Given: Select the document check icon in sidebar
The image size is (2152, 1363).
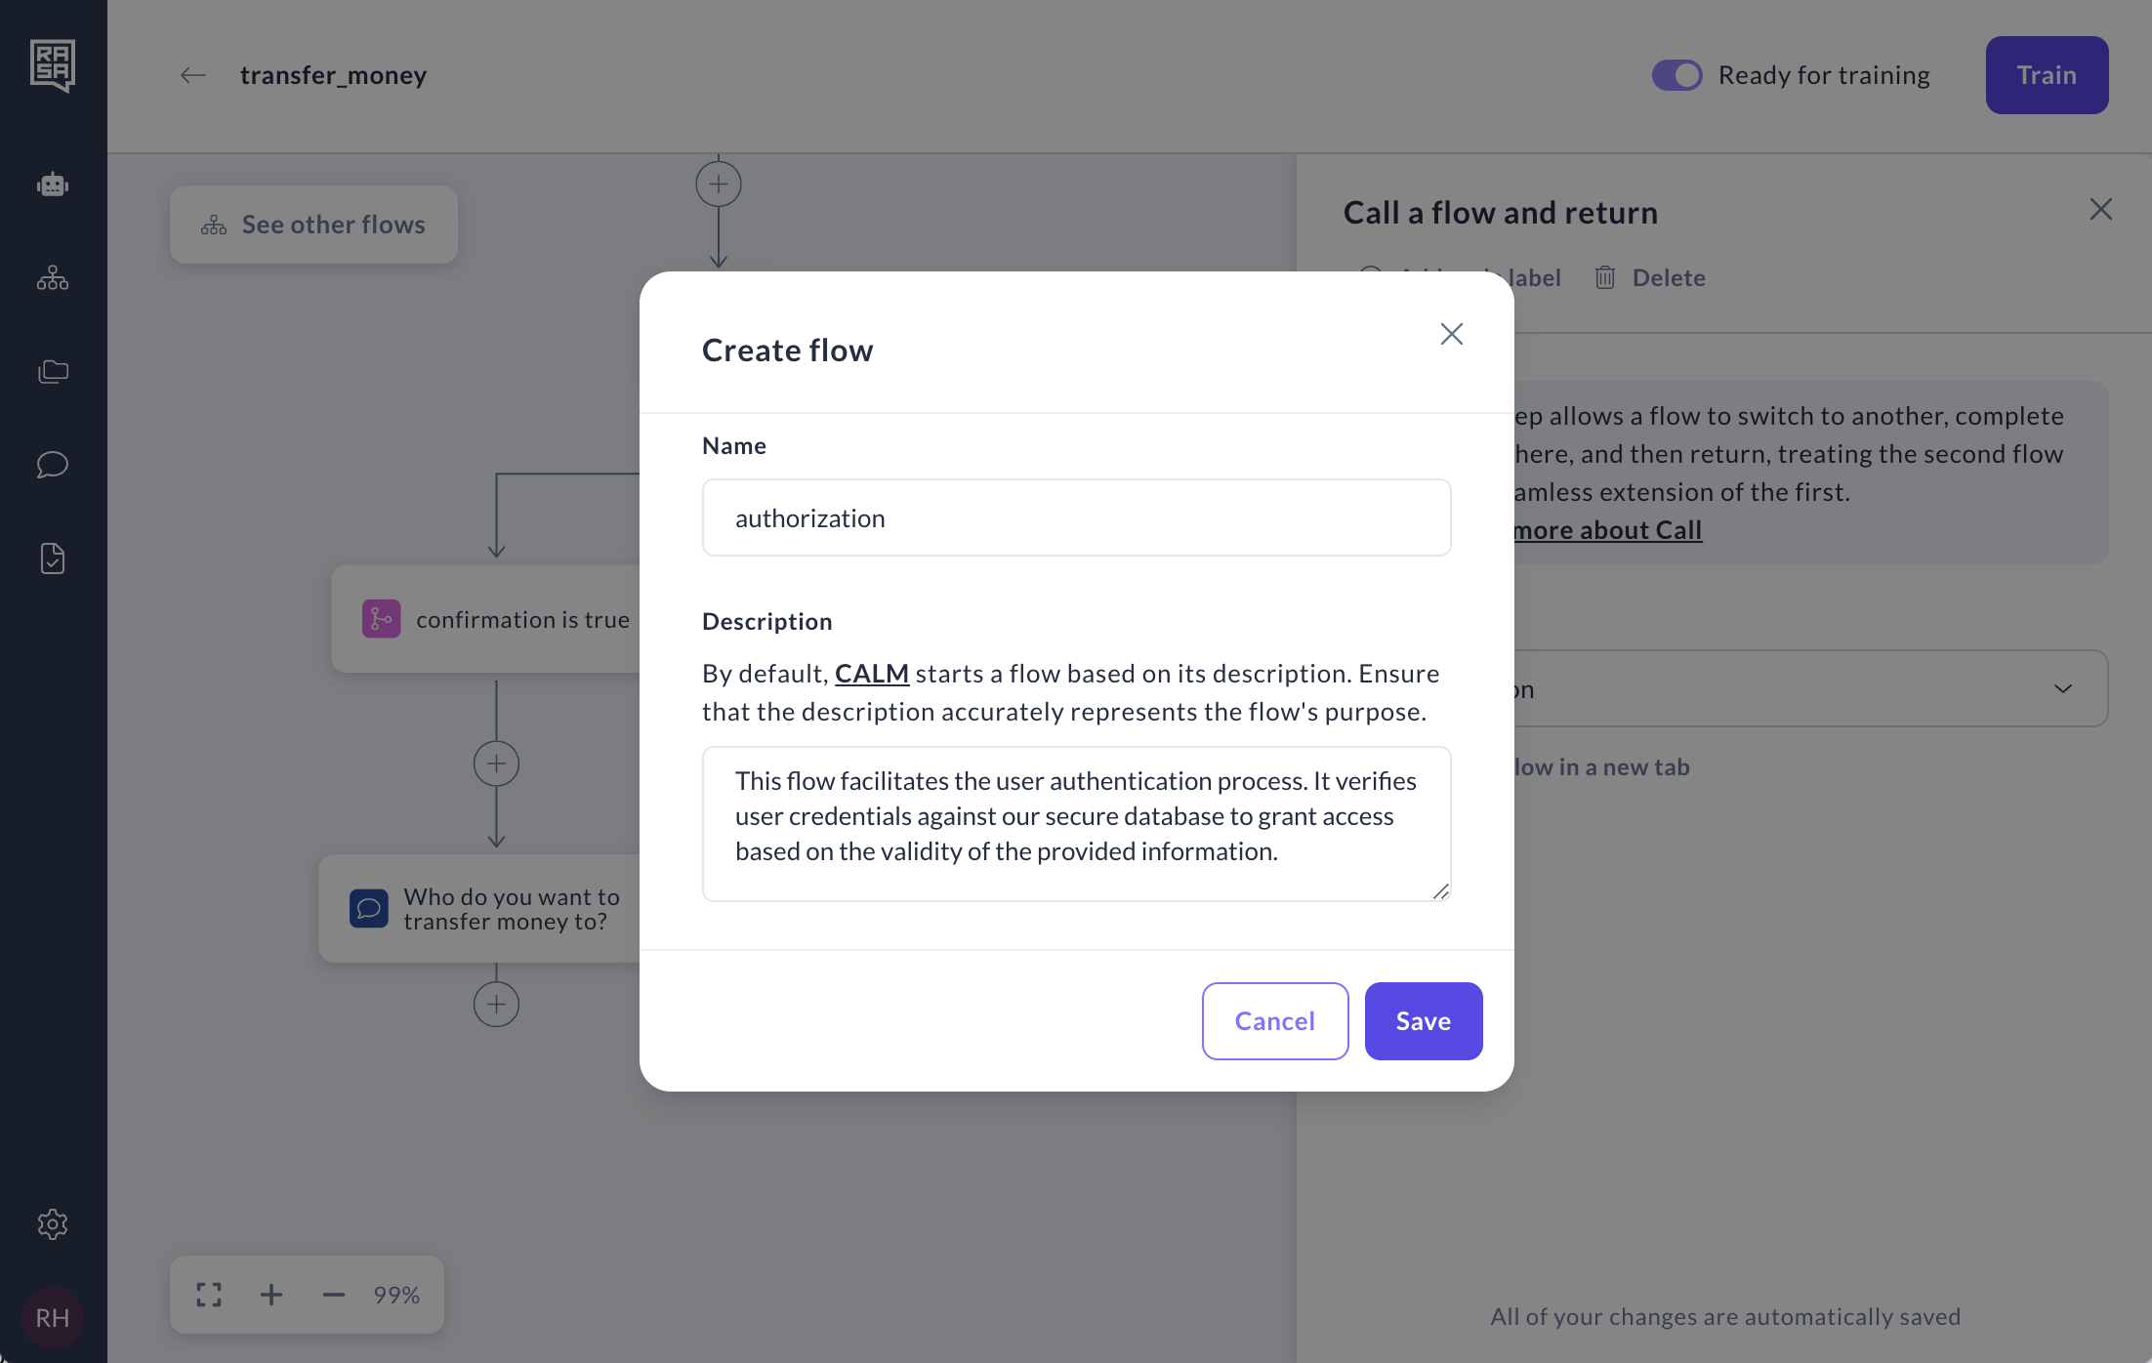Looking at the screenshot, I should point(53,558).
